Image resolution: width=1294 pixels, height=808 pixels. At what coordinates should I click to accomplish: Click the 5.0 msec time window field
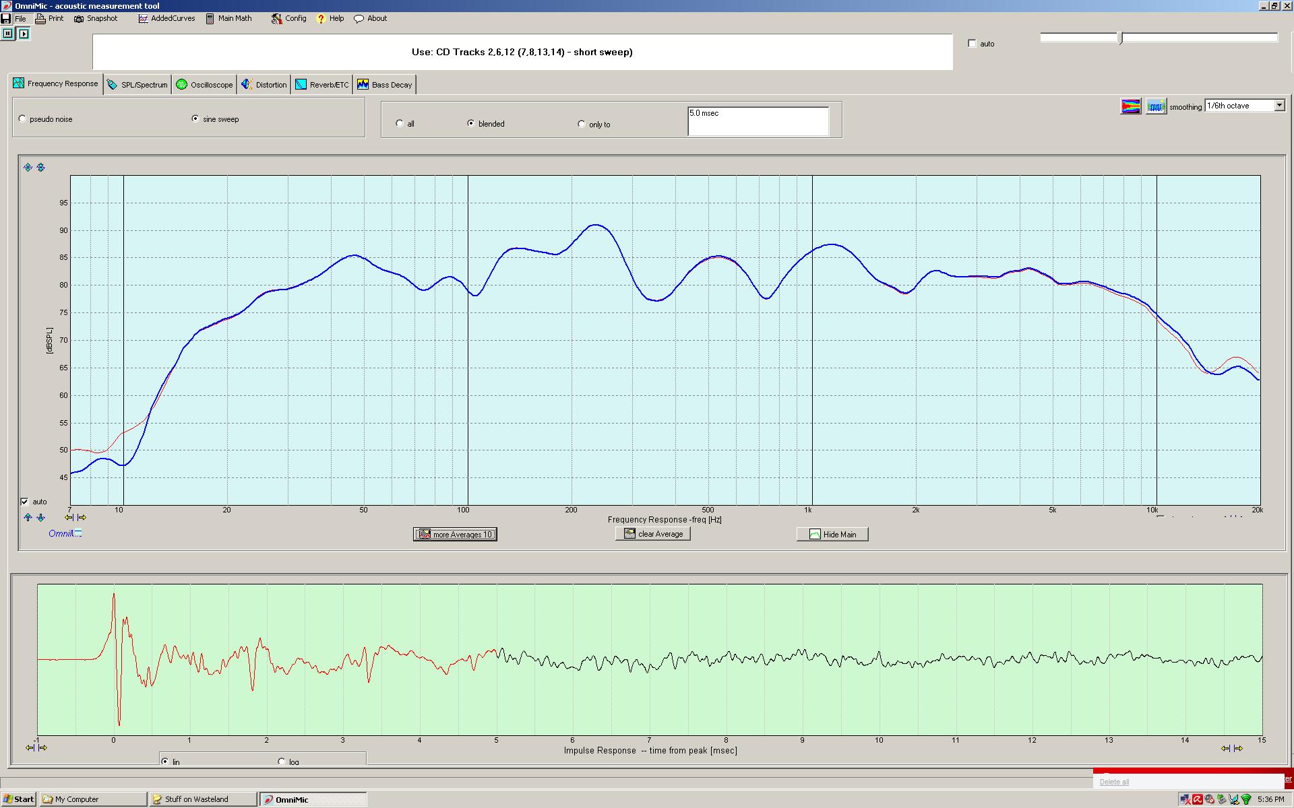758,121
